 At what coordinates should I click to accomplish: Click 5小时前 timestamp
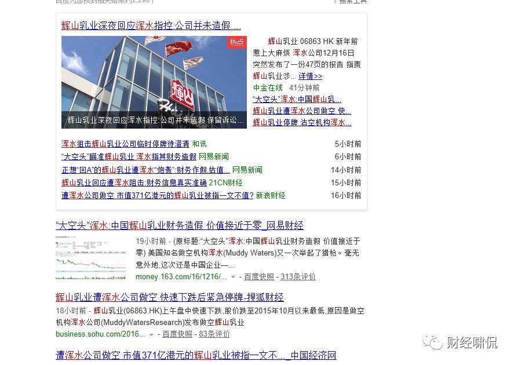[x=348, y=144]
